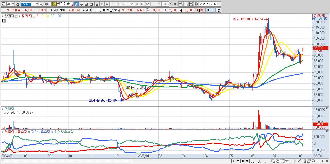Viewport: 330px width, 164px height.
Task: Open the data table grid icon
Action: [4, 21]
